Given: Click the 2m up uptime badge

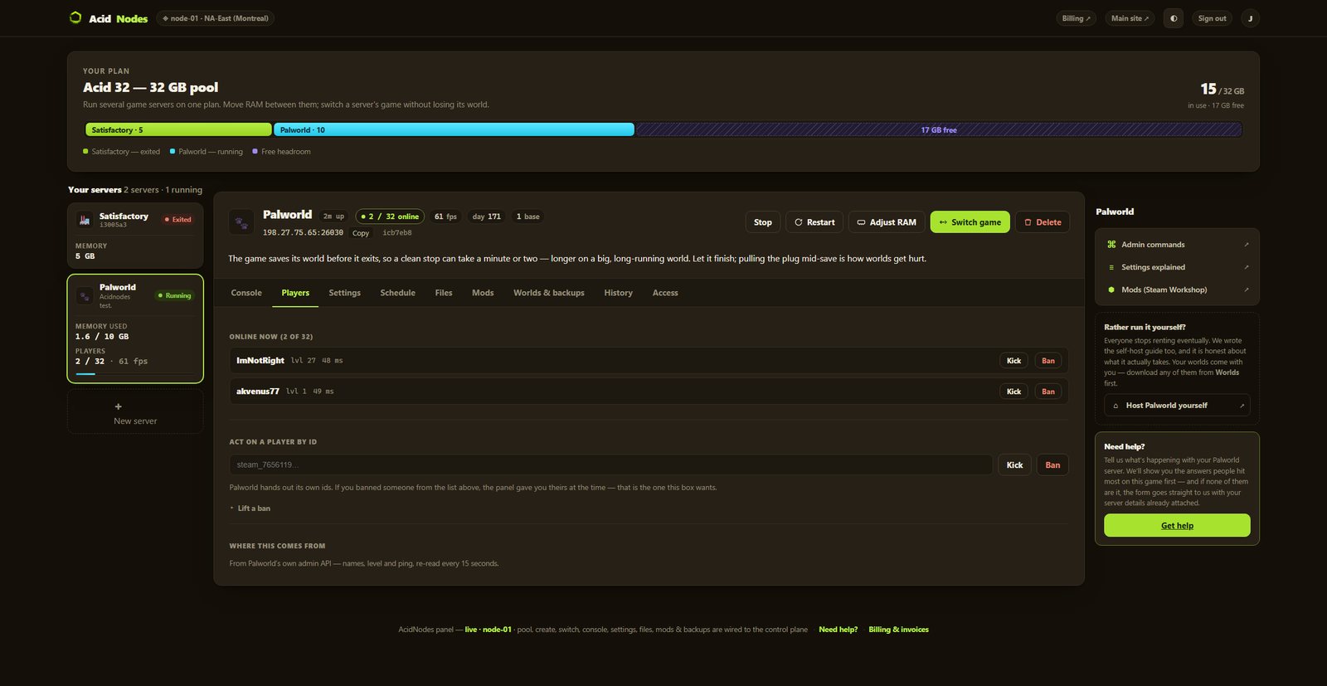Looking at the screenshot, I should click(333, 217).
